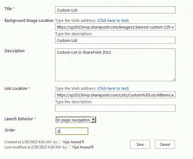Viewport: 193px width, 159px height.
Task: Click inside the Description text area
Action: (x=115, y=65)
